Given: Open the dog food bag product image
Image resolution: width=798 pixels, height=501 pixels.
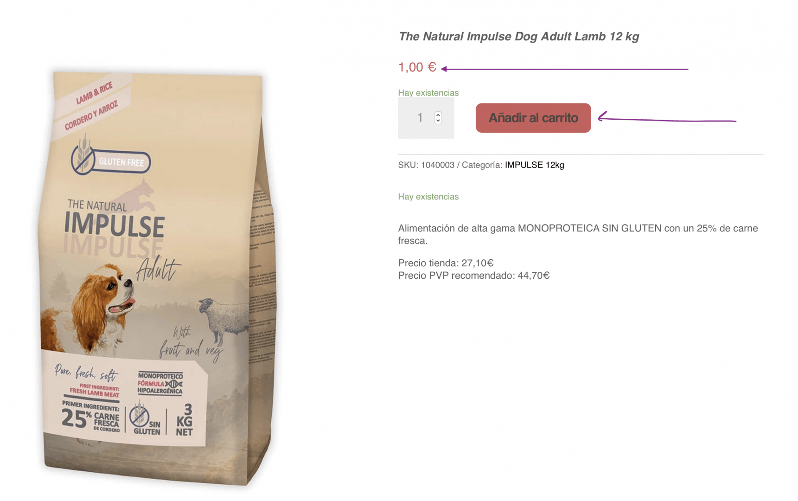Looking at the screenshot, I should pyautogui.click(x=158, y=278).
